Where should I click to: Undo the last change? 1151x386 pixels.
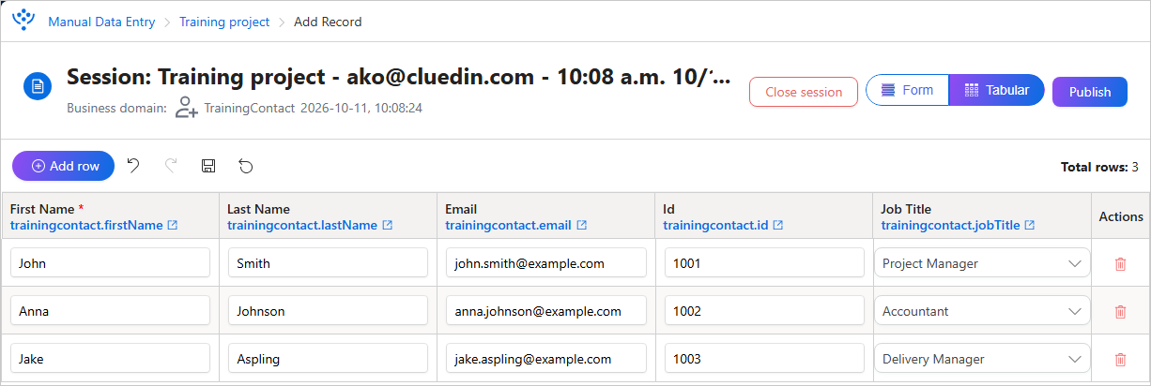(x=133, y=166)
